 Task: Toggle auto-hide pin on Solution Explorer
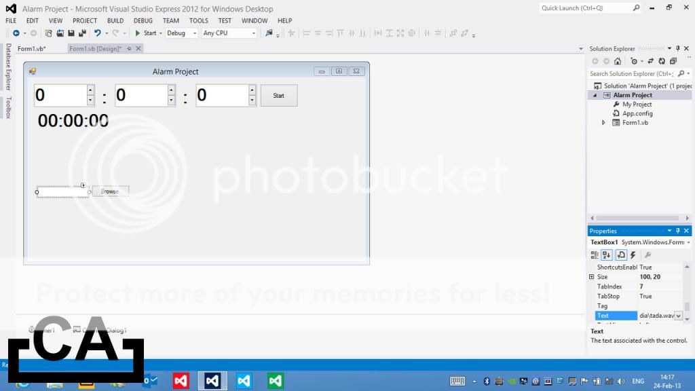tap(677, 48)
